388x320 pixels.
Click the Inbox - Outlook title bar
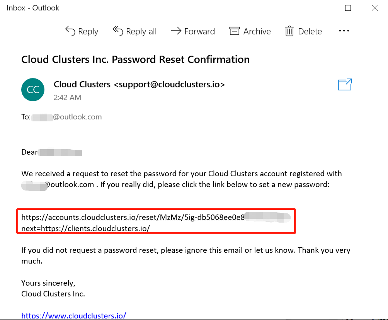[x=32, y=8]
